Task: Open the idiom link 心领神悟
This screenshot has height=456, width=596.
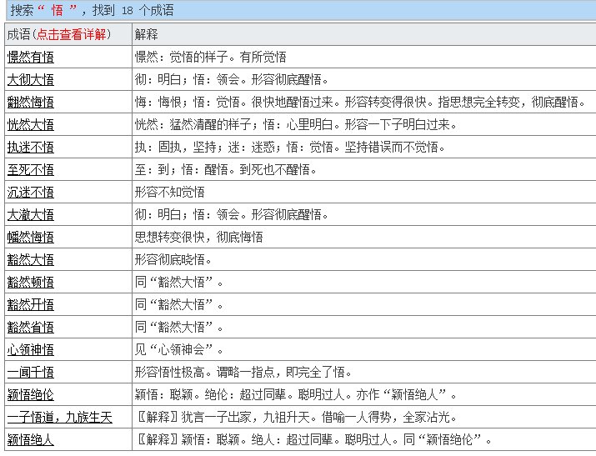Action: [x=30, y=349]
